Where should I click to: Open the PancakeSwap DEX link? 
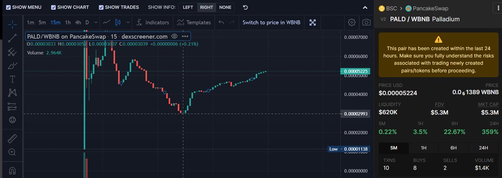[x=430, y=8]
